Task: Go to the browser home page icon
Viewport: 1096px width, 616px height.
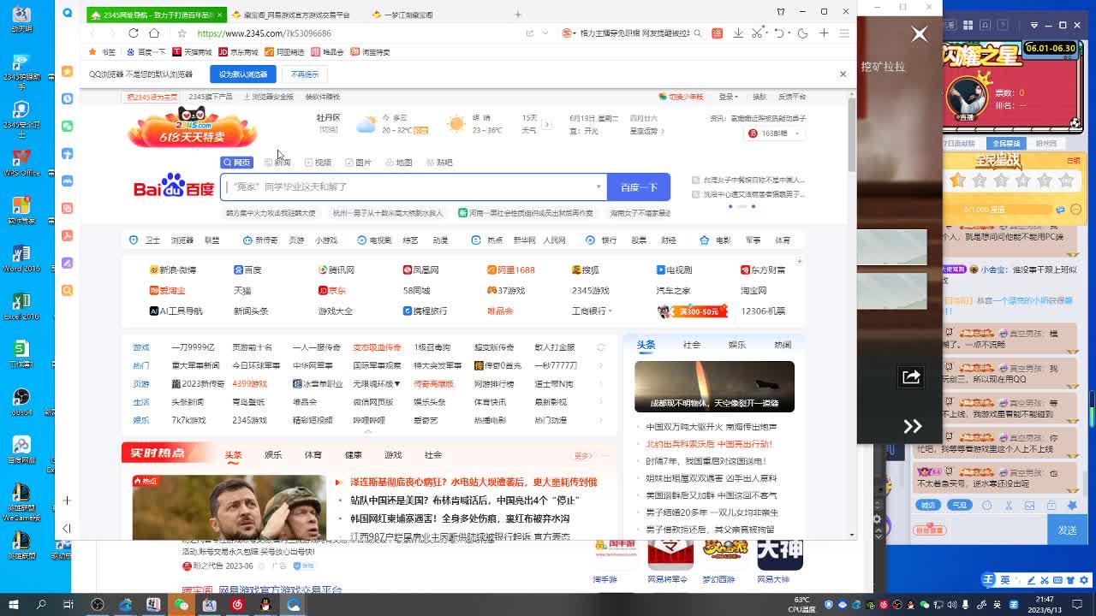Action: tap(154, 33)
